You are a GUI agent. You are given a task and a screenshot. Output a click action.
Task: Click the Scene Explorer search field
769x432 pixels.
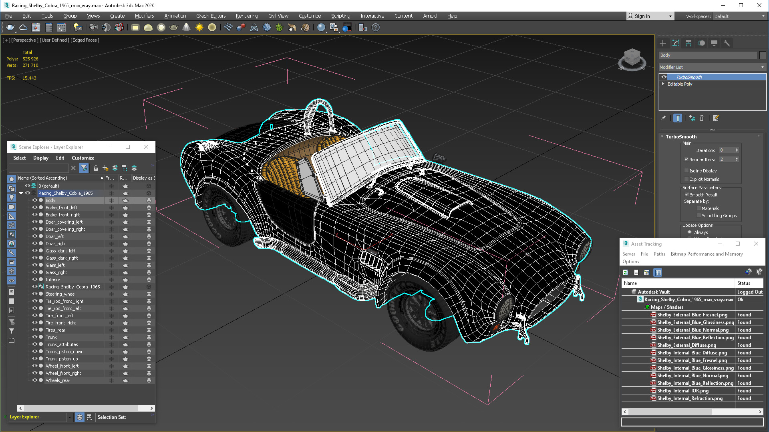coord(39,168)
